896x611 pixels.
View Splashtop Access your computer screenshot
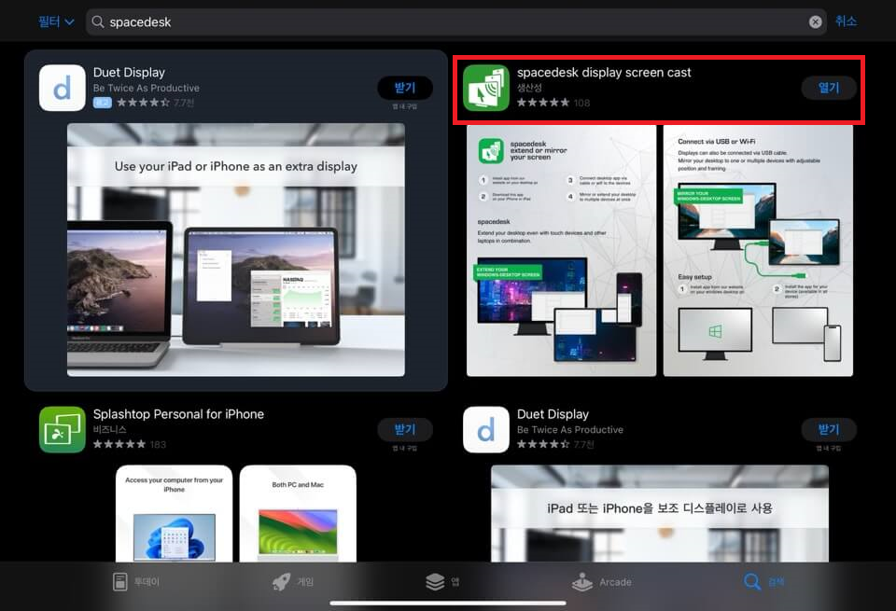pyautogui.click(x=174, y=513)
